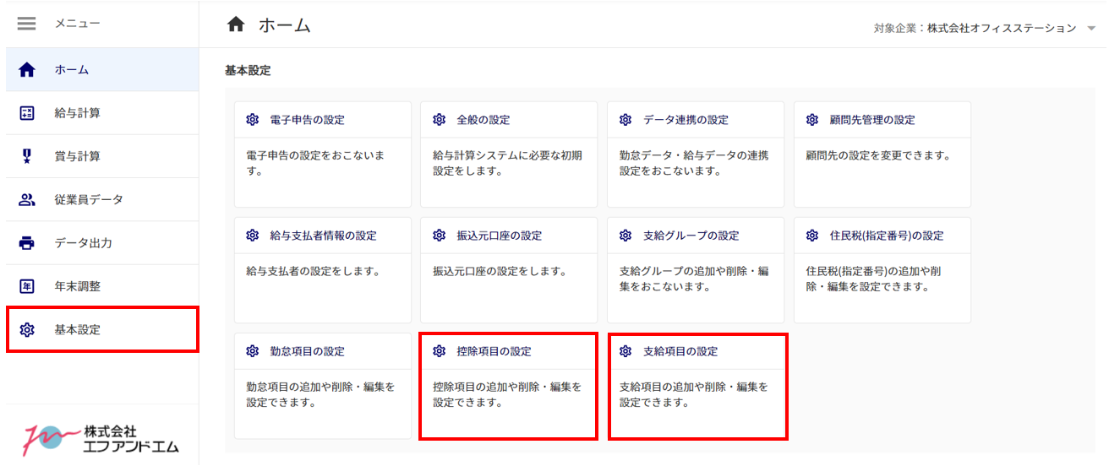Open the 振込元口座の設定 card title
The image size is (1109, 466).
click(500, 236)
